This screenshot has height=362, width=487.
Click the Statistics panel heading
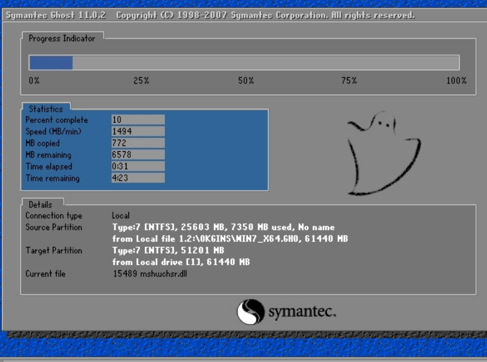46,109
